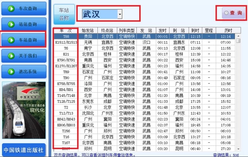Select 车站查询 in the sidebar
Viewport: 248px width, 157px height.
tap(24, 40)
